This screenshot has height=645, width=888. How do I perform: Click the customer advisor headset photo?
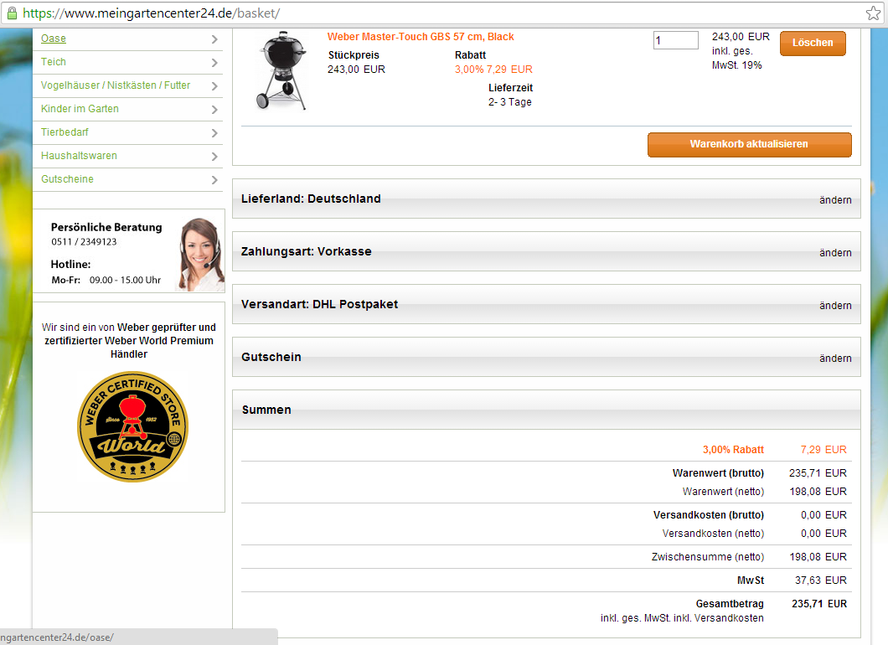coord(201,255)
